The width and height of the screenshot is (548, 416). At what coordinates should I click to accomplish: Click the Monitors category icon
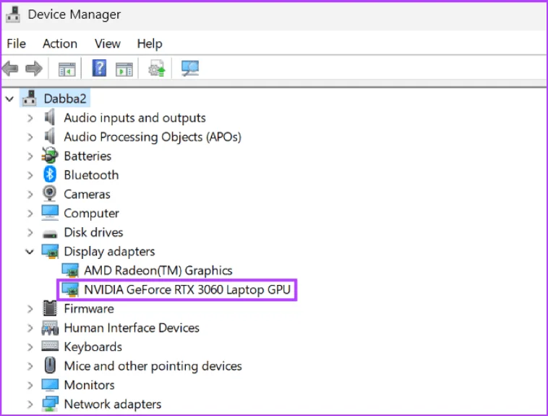[x=50, y=385]
